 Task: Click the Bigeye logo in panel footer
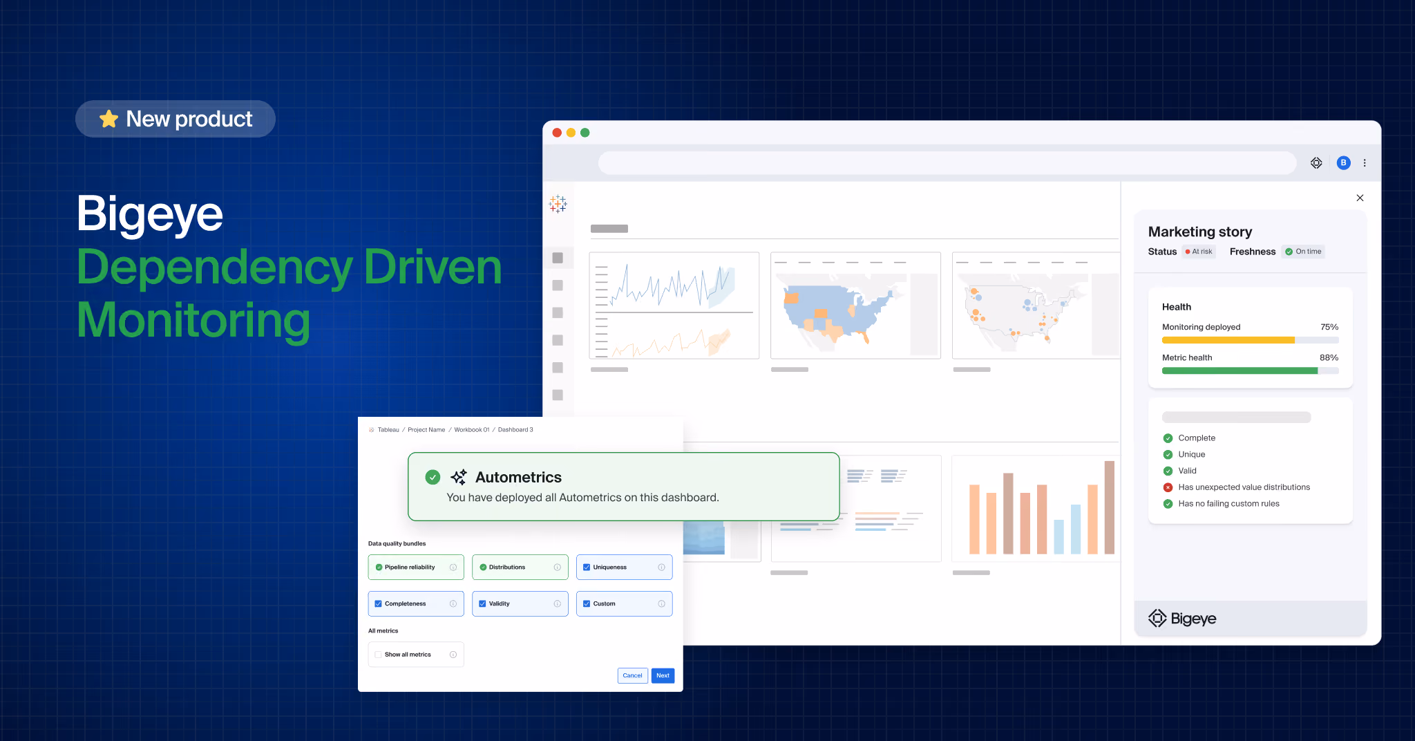(x=1182, y=619)
